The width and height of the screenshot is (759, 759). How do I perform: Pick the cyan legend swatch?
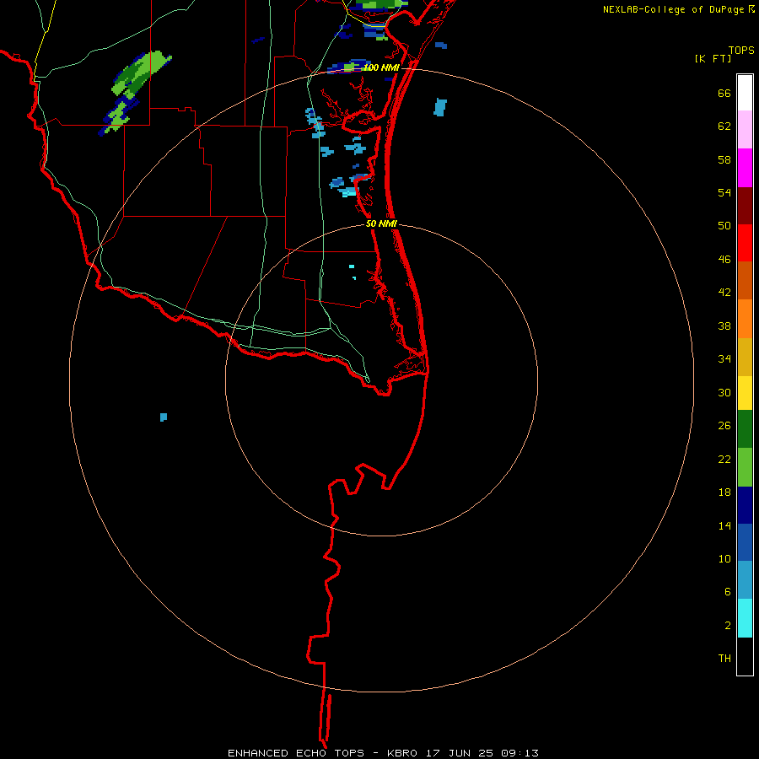point(745,618)
